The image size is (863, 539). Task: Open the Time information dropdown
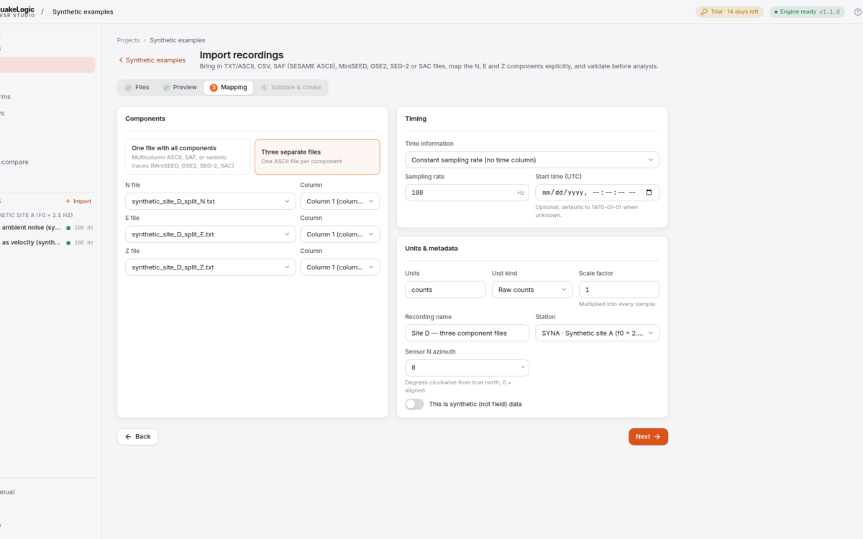[532, 160]
